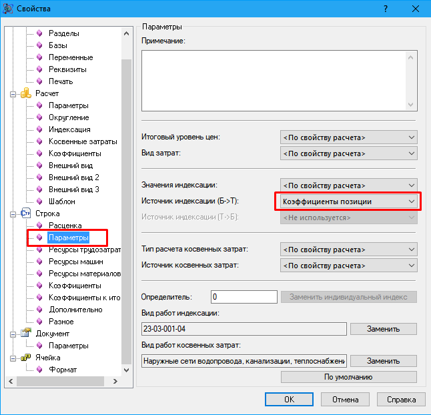The height and width of the screenshot is (415, 431).
Task: Click the tree horizontal scrollbar right arrow
Action: point(115,381)
